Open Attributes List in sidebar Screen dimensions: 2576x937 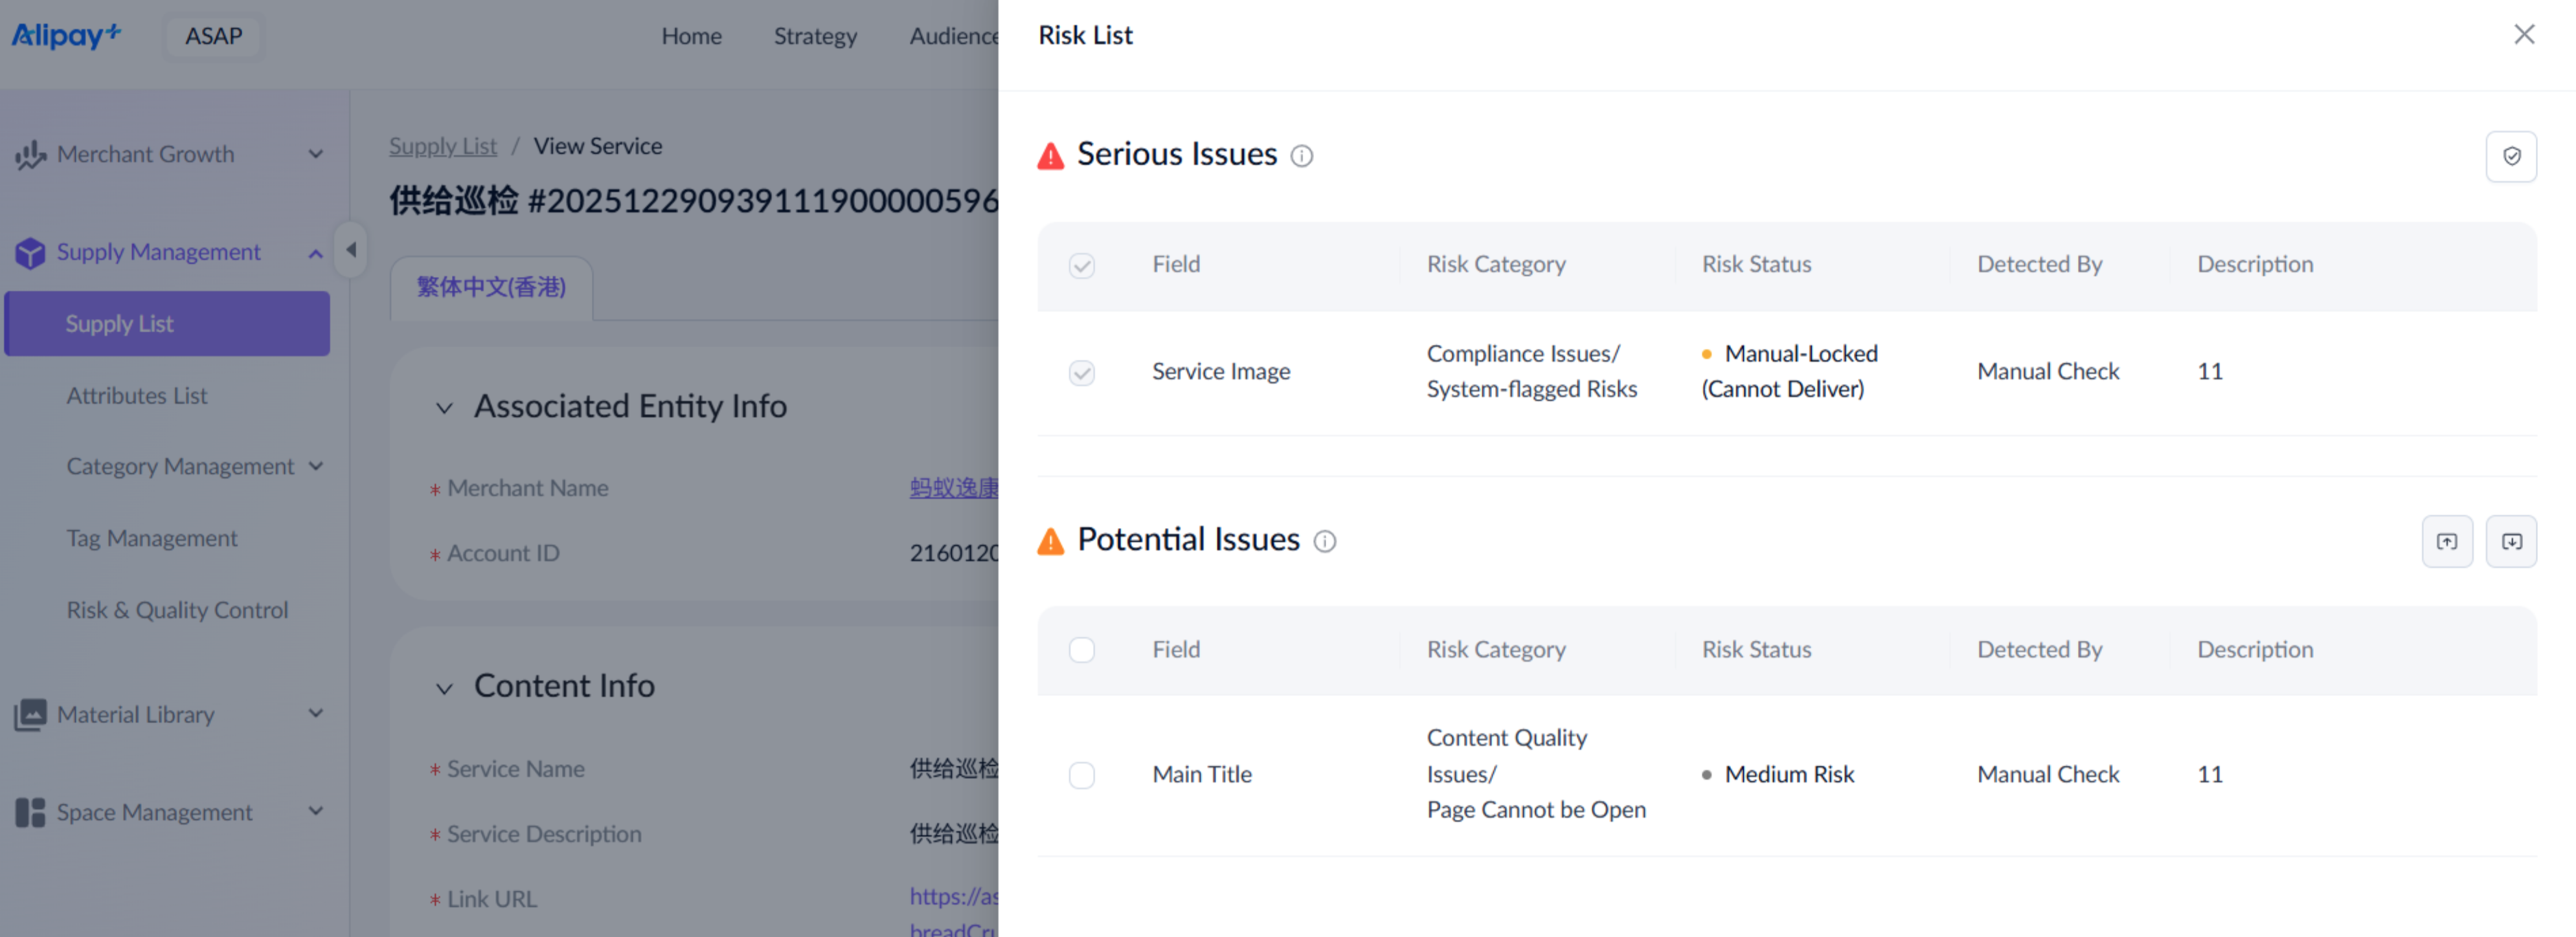[x=137, y=395]
